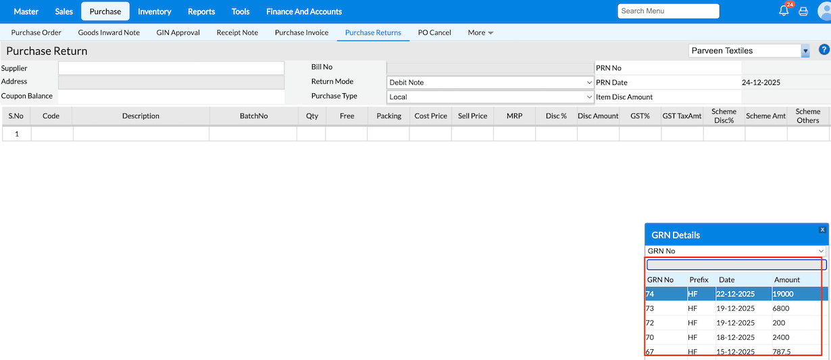
Task: Open the GRN No filter dropdown
Action: coord(736,251)
